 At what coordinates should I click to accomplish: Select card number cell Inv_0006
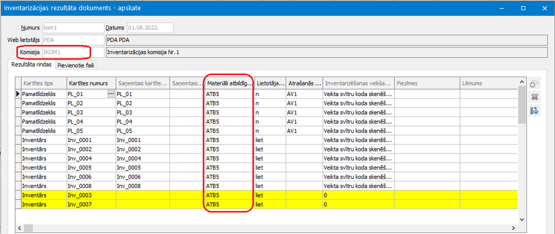coord(91,176)
